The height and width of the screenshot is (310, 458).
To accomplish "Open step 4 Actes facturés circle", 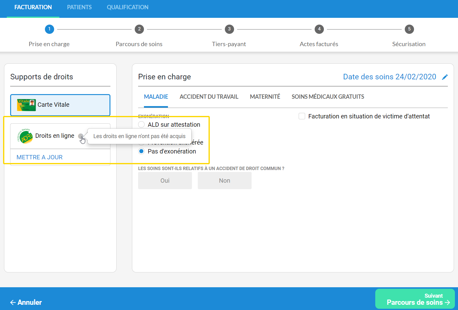I will [319, 29].
